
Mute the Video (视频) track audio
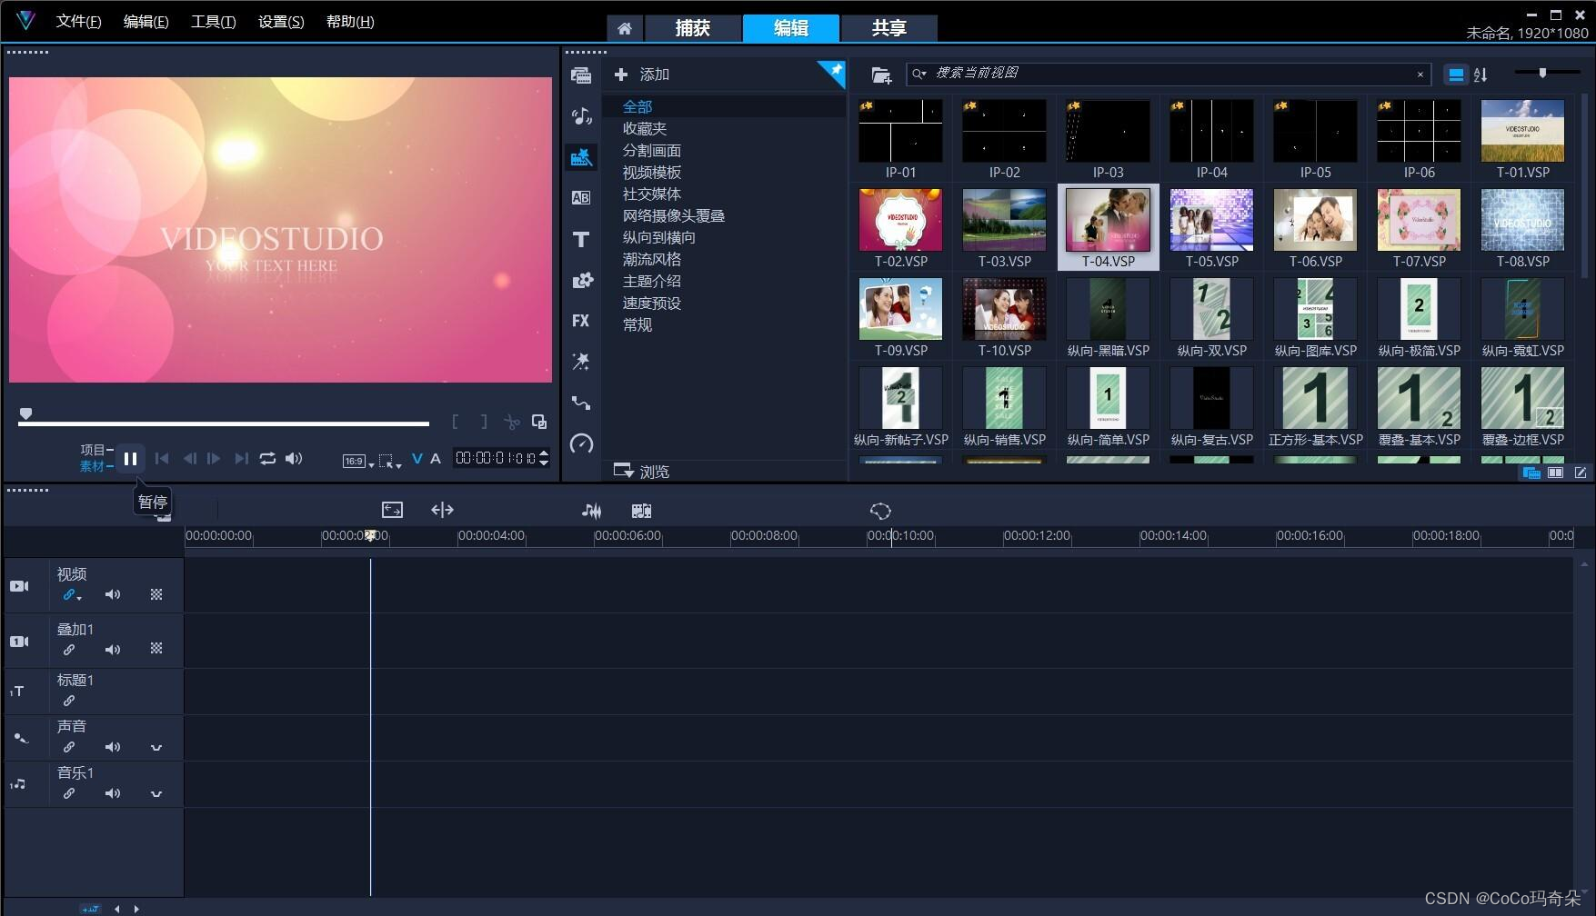click(113, 594)
